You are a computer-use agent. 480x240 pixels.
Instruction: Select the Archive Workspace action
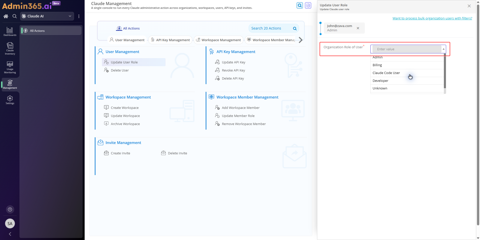click(x=125, y=124)
